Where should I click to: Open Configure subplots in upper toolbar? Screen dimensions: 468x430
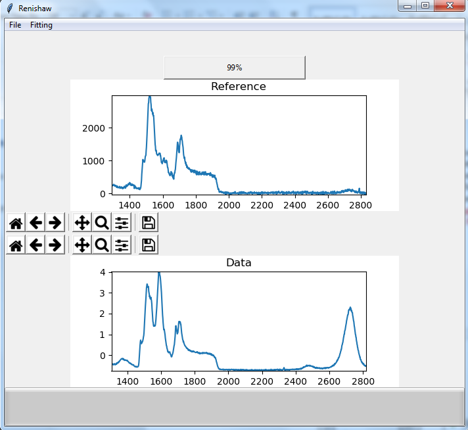(122, 222)
